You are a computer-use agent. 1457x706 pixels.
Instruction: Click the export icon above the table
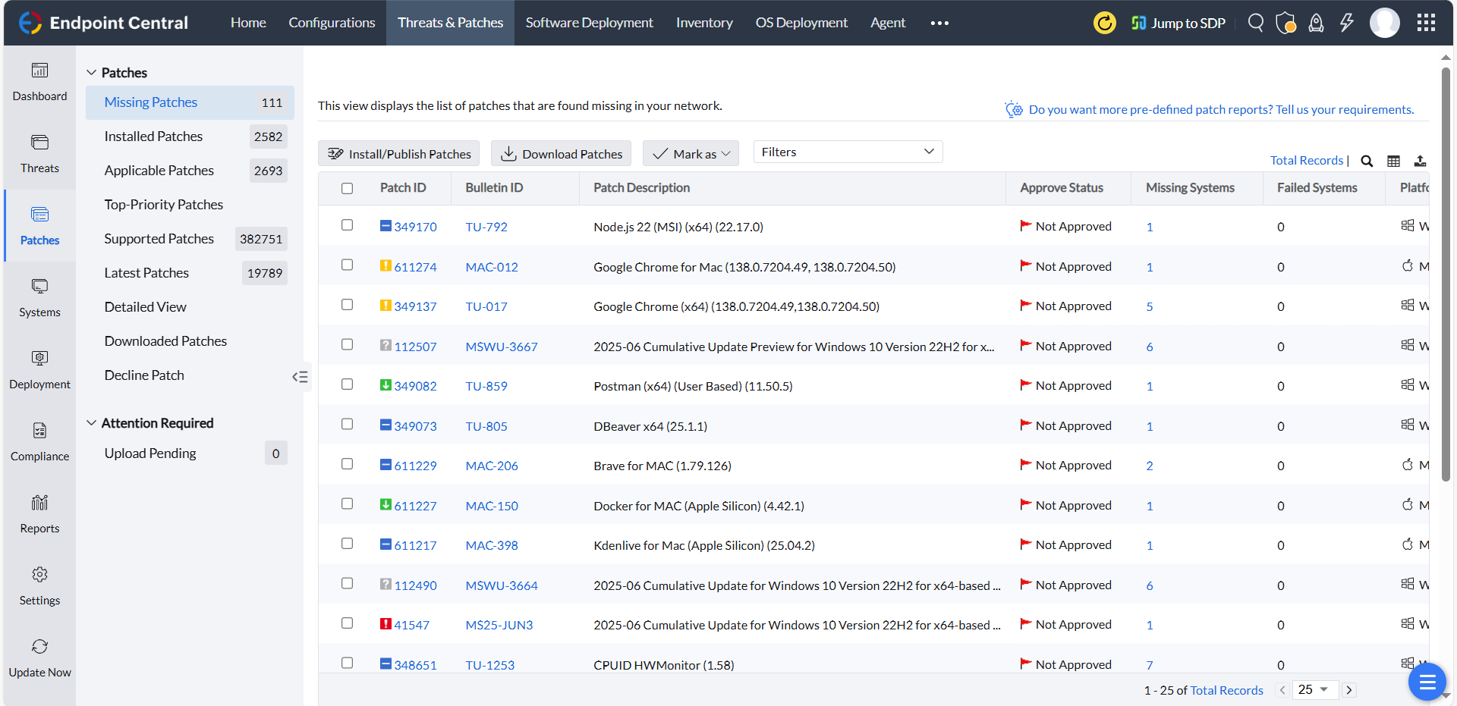click(x=1420, y=161)
